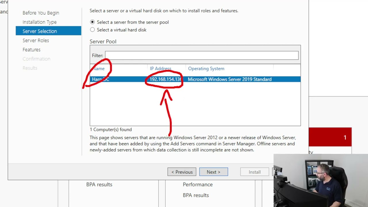Open the Server Selection step
The width and height of the screenshot is (368, 207).
coord(49,31)
